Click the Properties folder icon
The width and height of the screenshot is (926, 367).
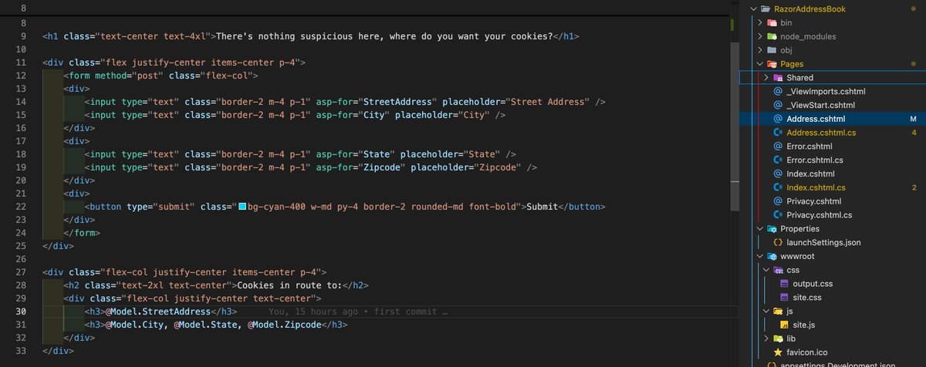[x=772, y=229]
